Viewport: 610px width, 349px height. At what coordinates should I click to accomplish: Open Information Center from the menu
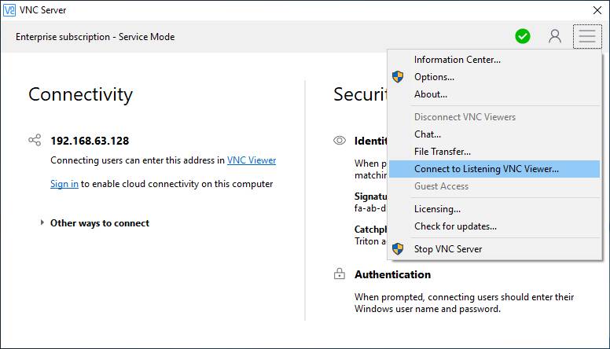494,60
